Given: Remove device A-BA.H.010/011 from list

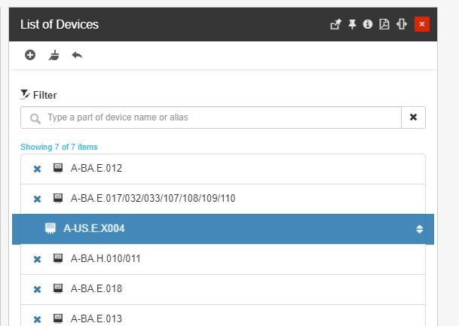Looking at the screenshot, I should click(x=37, y=259).
